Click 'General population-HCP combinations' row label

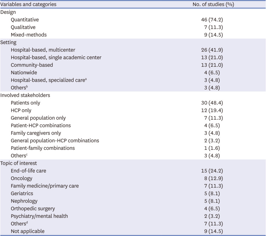55,141
